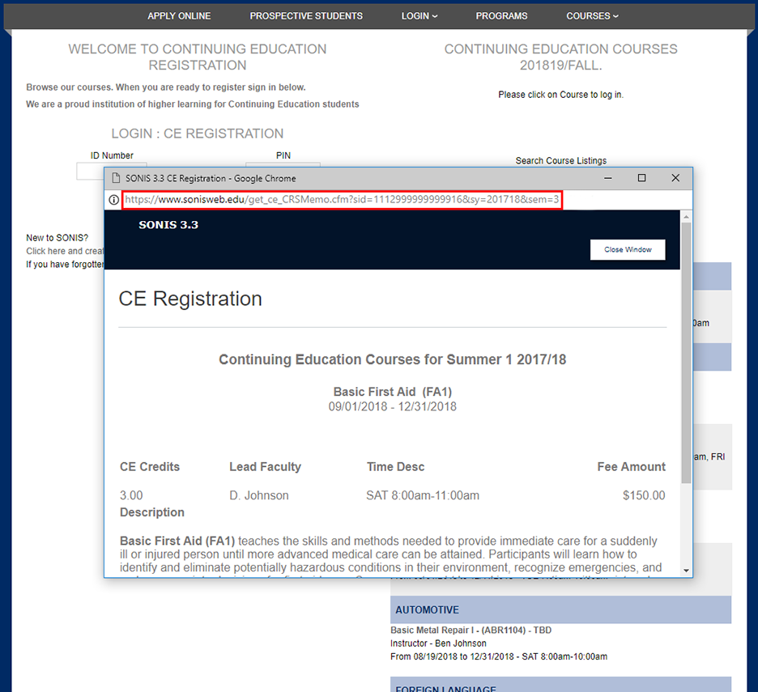This screenshot has width=758, height=692.
Task: Click the Close Window button in popup
Action: point(628,249)
